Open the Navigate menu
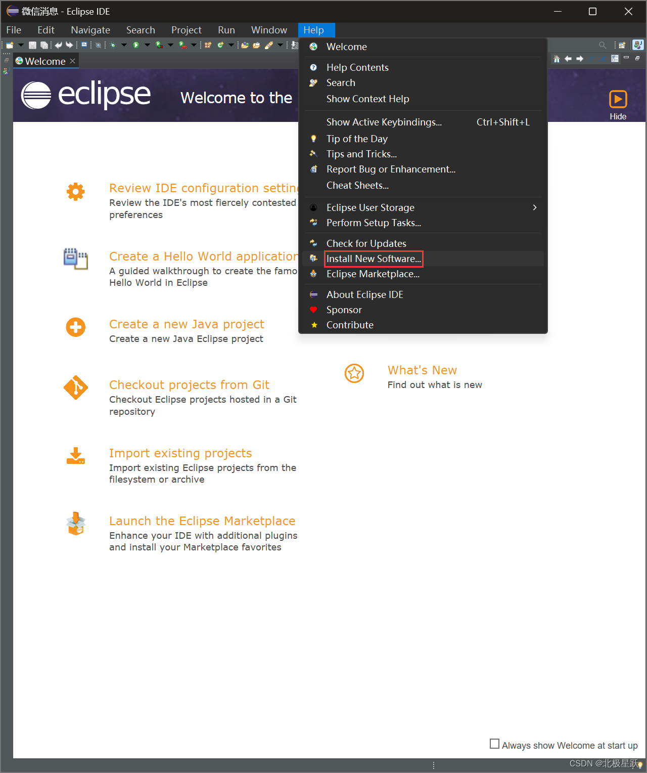 click(90, 30)
